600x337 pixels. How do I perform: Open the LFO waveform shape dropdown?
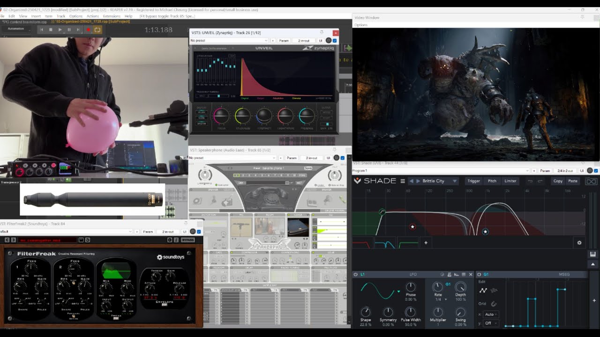[399, 291]
